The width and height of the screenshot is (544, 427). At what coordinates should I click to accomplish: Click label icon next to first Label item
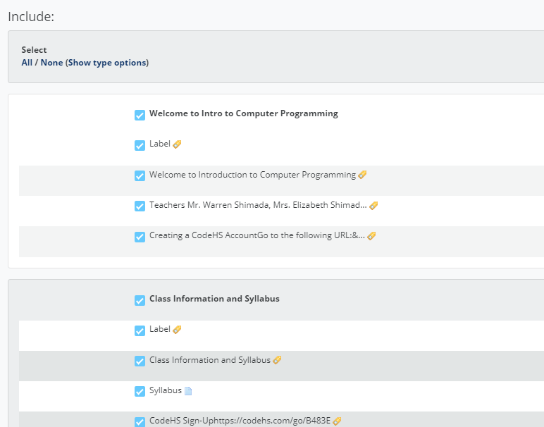[177, 144]
